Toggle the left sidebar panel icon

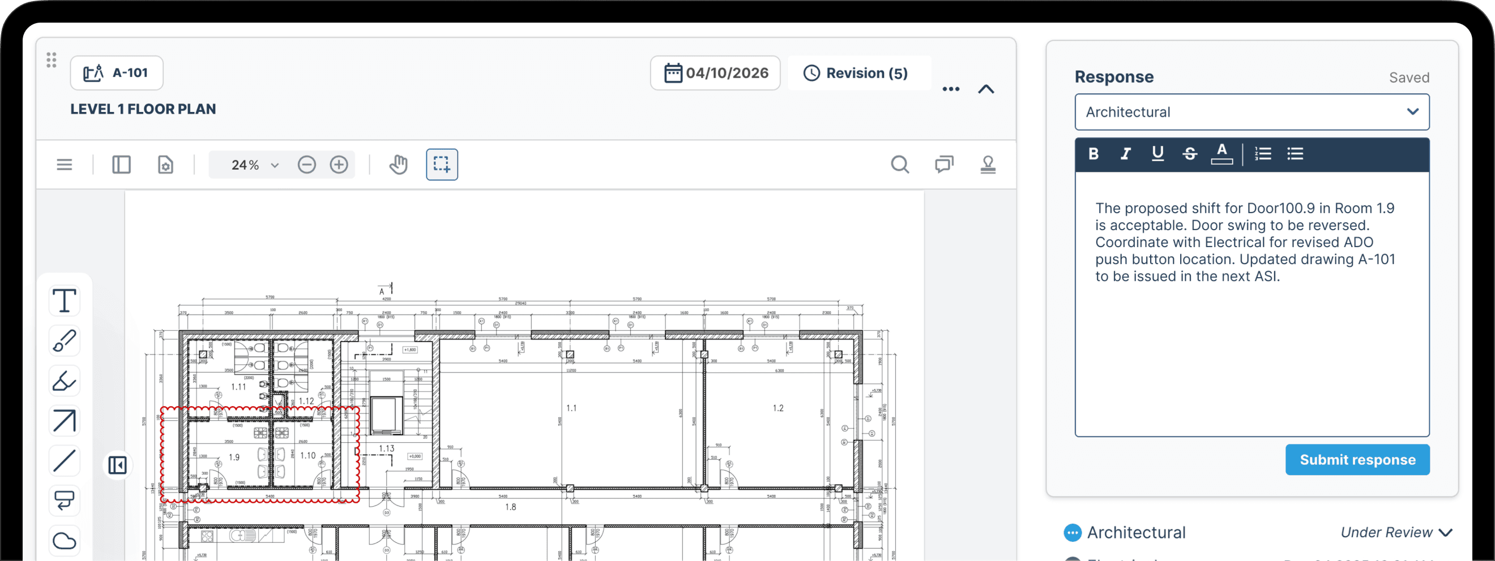[x=121, y=165]
